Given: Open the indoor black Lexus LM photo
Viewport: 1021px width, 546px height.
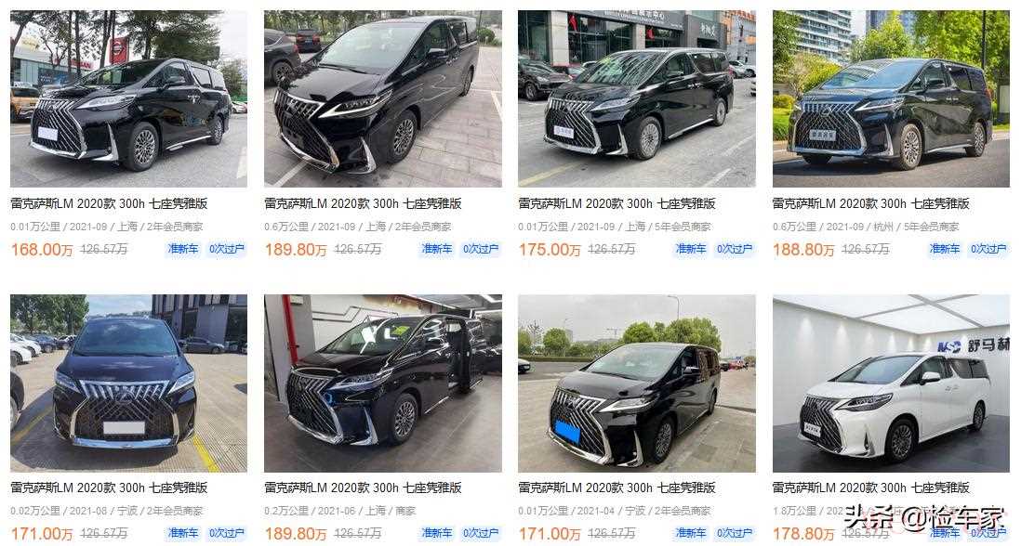Looking at the screenshot, I should click(x=383, y=383).
